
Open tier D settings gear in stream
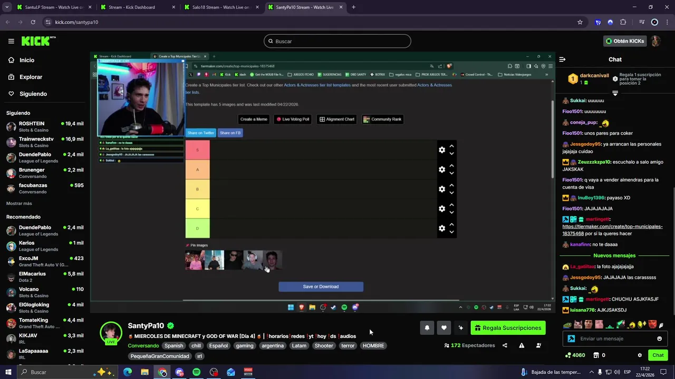click(442, 228)
